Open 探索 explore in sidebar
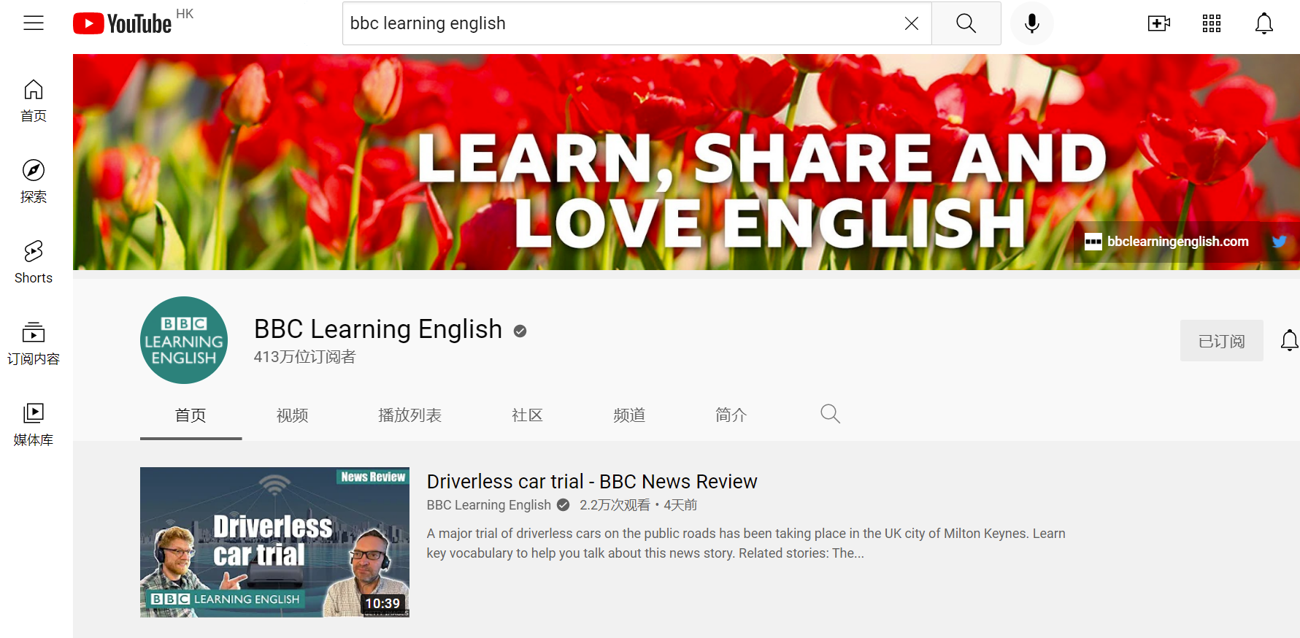 34,182
